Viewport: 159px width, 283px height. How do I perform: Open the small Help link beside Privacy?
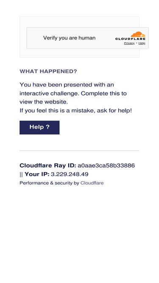pos(142,43)
